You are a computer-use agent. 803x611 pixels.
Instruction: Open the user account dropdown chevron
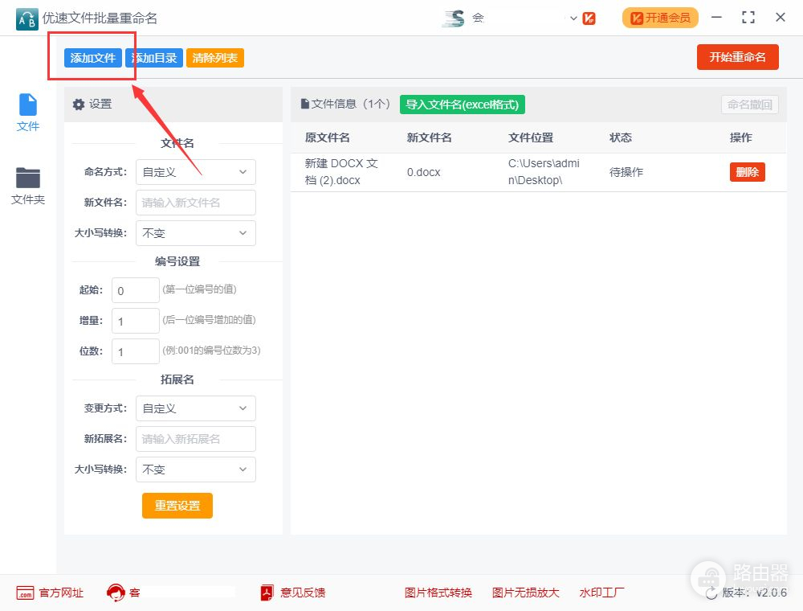(x=573, y=18)
